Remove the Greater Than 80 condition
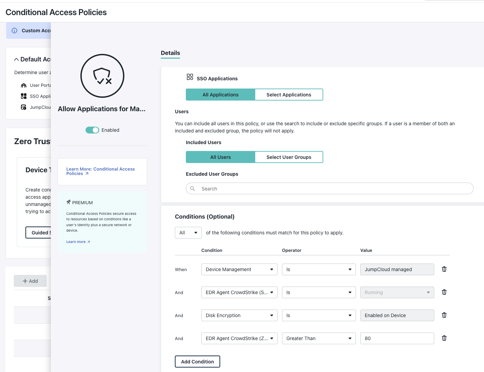484x372 pixels. [444, 338]
